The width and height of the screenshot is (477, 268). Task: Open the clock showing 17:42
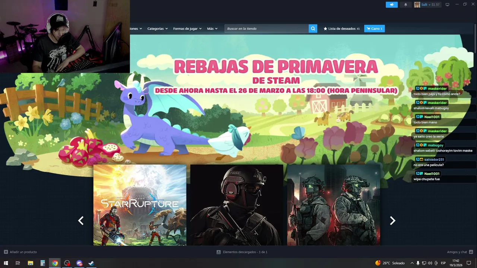[455, 263]
